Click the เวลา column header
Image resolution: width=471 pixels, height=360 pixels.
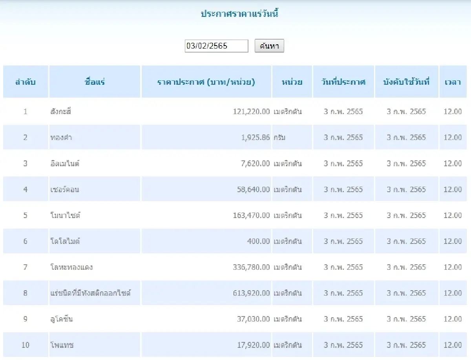(453, 82)
